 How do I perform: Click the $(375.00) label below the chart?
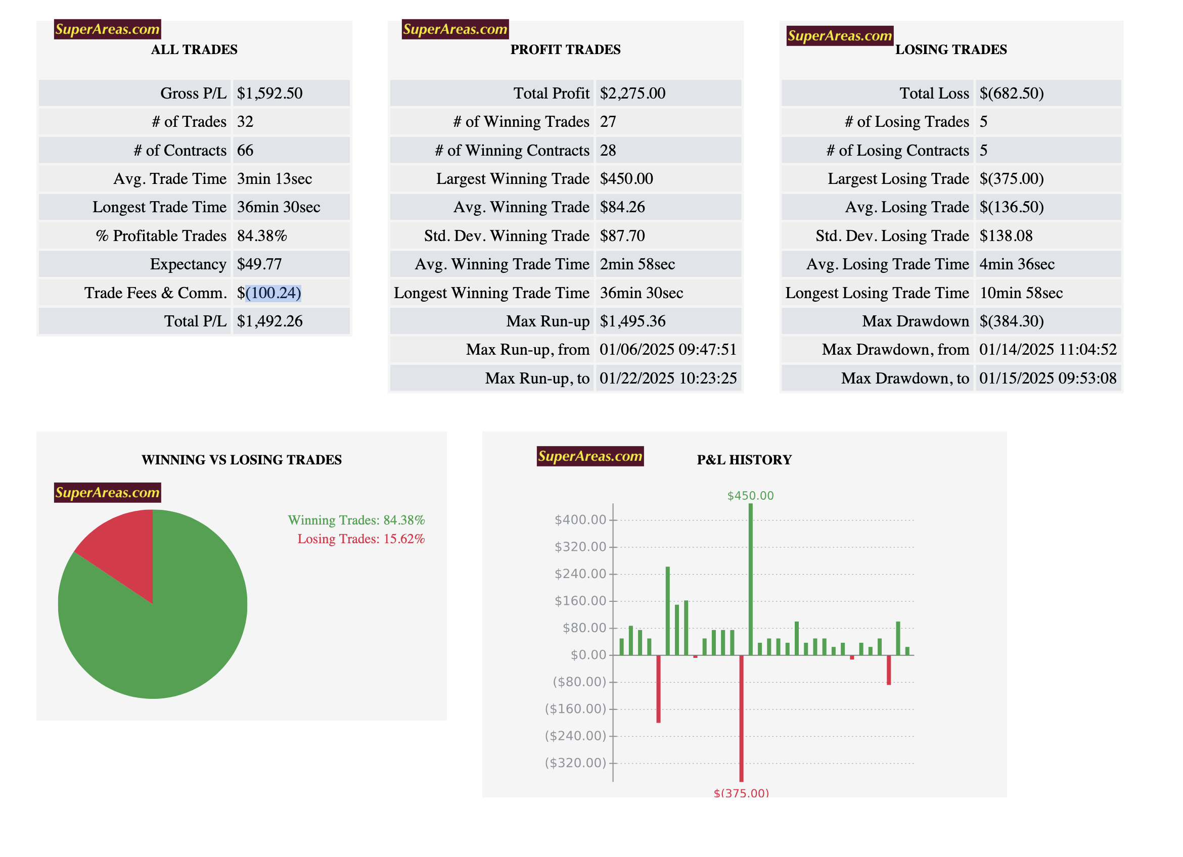741,793
